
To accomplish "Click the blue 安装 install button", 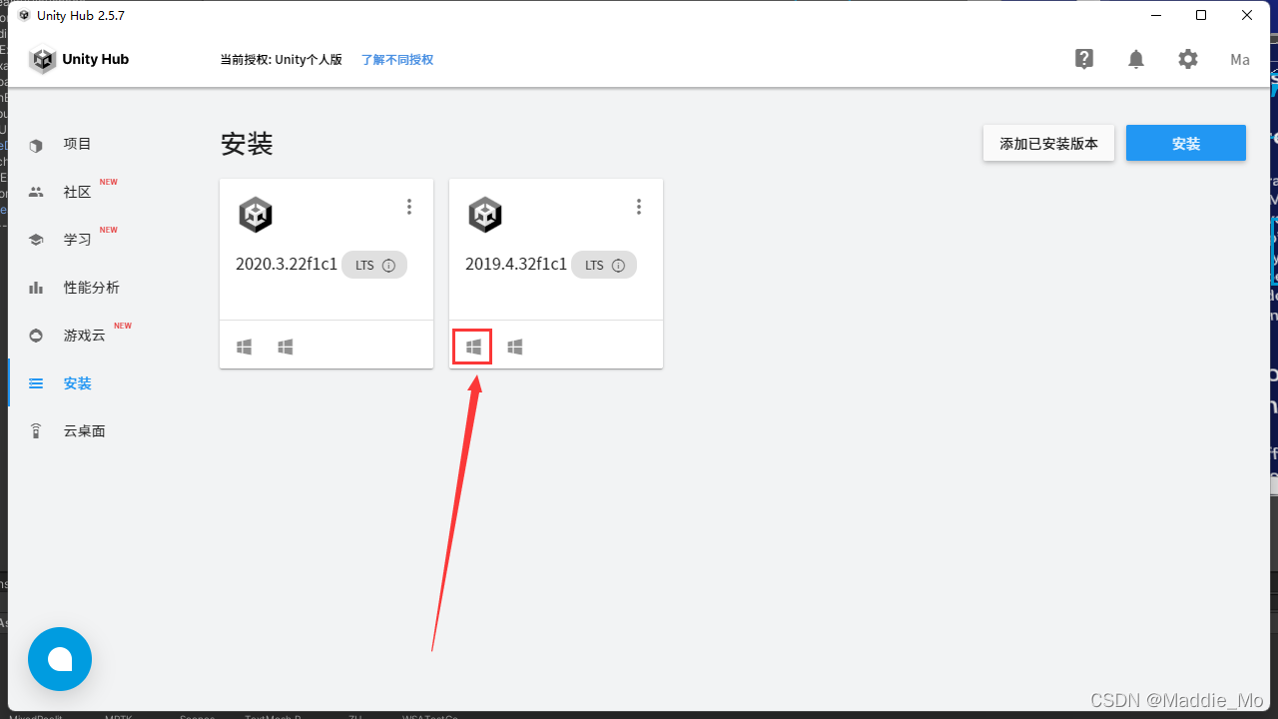I will [x=1186, y=143].
